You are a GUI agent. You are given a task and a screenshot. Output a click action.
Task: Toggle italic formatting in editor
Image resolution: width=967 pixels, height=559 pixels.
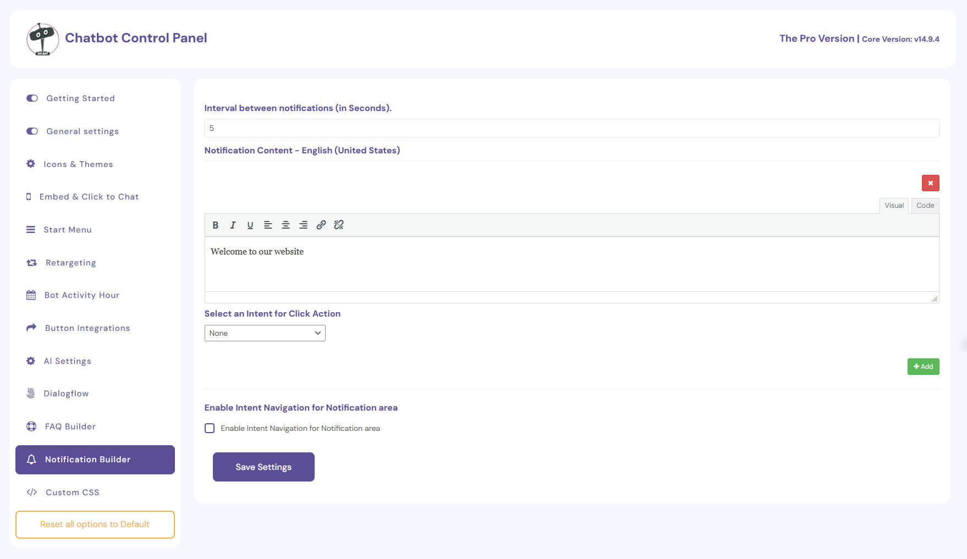(x=233, y=225)
